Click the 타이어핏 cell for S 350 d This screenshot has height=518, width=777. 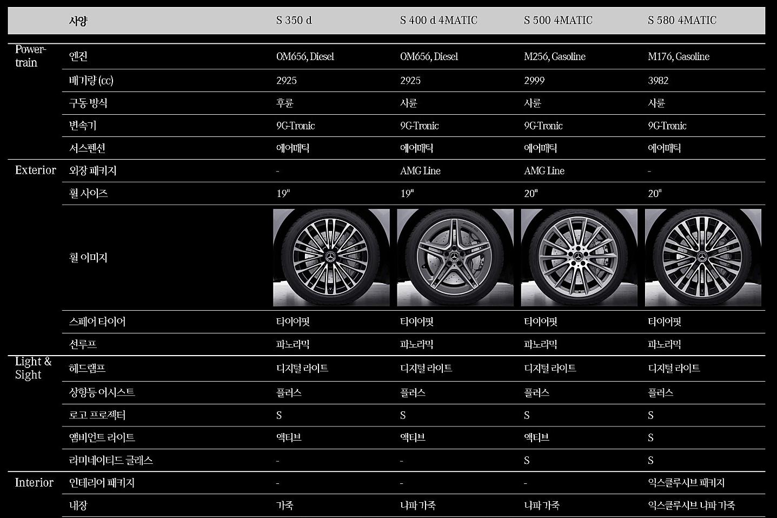[293, 322]
